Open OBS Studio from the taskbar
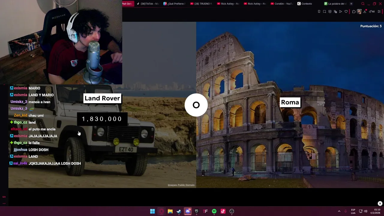Screen dimensions: 384x216 (232, 211)
